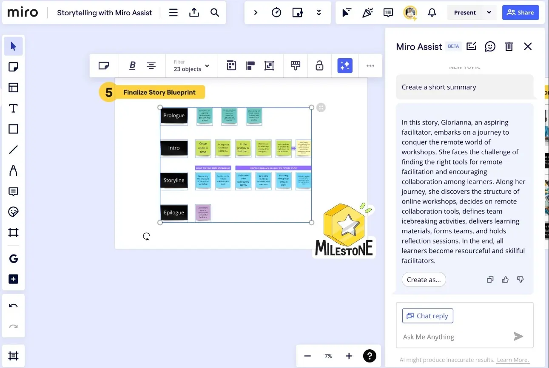Thumbs up the summary response
This screenshot has height=368, width=549.
pyautogui.click(x=505, y=280)
